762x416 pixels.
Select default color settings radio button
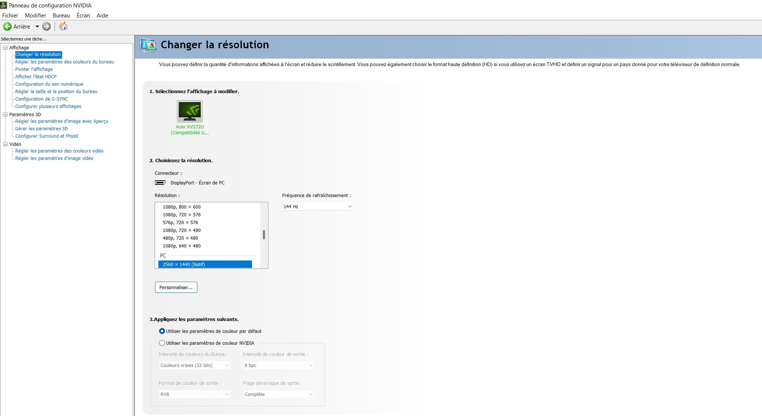[x=162, y=331]
